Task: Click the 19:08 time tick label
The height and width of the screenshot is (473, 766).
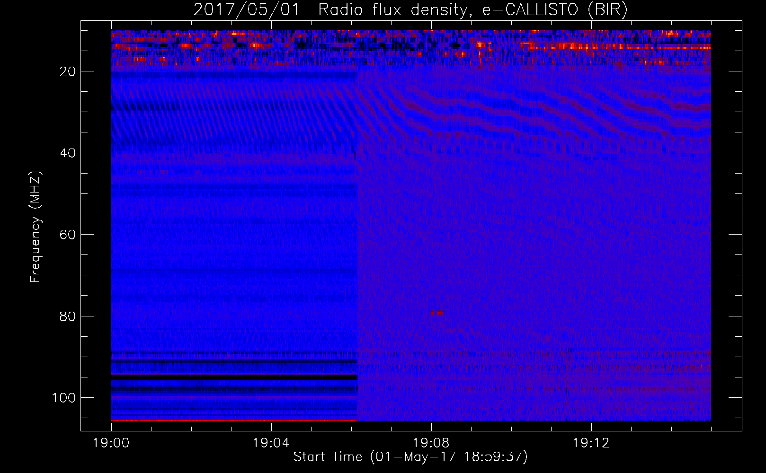Action: click(431, 443)
